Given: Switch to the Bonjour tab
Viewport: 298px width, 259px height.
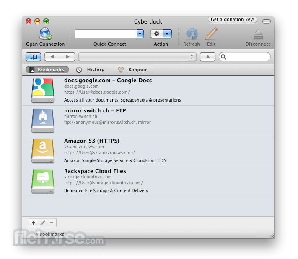Looking at the screenshot, I should (132, 70).
